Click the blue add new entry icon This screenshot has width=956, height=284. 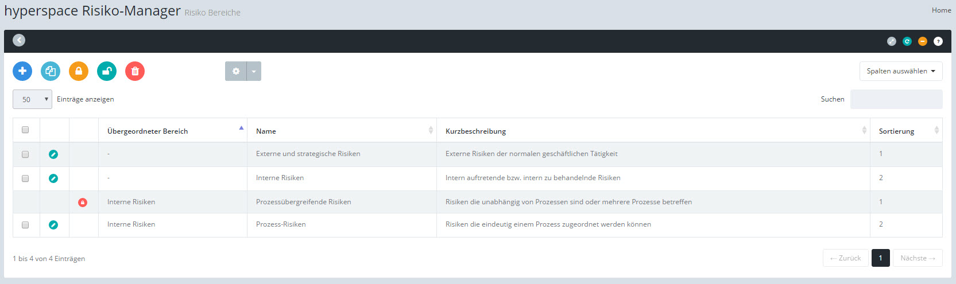[x=22, y=71]
